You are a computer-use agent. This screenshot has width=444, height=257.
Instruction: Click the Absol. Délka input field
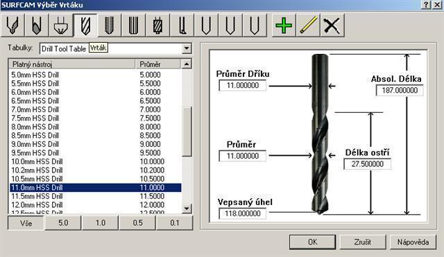(400, 91)
